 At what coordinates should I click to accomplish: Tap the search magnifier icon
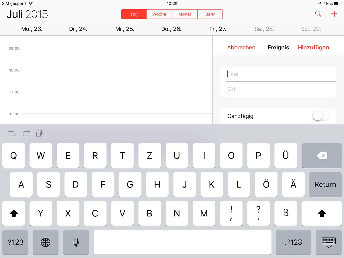pyautogui.click(x=318, y=13)
